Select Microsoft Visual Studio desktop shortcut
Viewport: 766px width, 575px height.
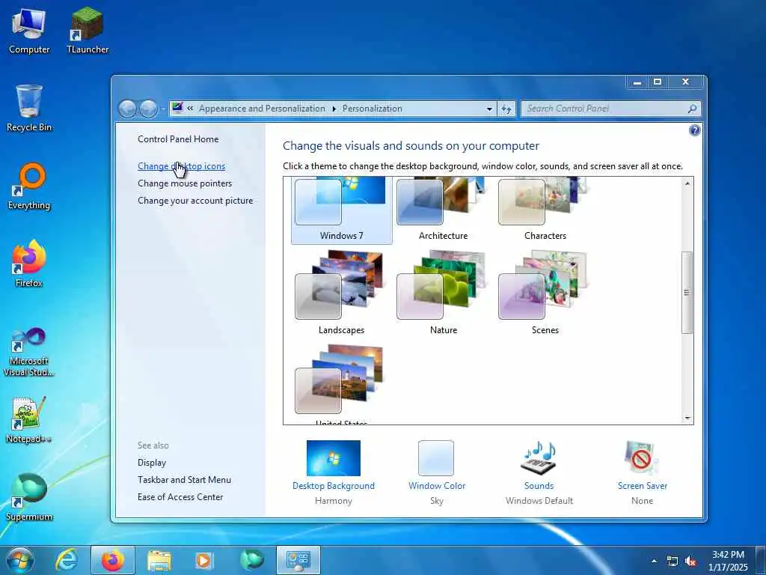pos(29,352)
